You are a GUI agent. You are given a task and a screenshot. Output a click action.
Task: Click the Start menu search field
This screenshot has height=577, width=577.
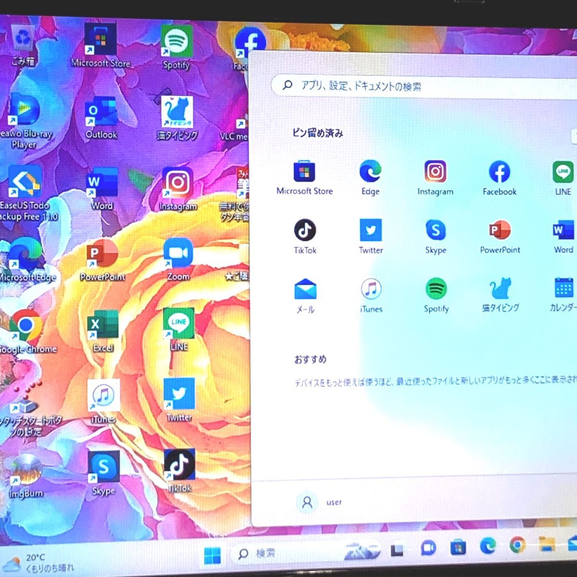point(423,87)
